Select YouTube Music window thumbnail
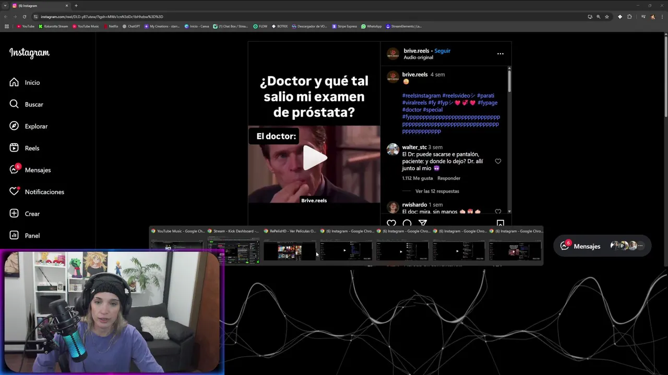The height and width of the screenshot is (375, 668). click(x=177, y=245)
